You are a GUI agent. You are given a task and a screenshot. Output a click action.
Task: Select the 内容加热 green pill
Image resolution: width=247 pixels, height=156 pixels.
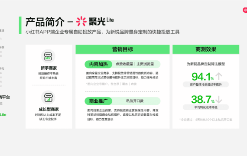(98, 64)
